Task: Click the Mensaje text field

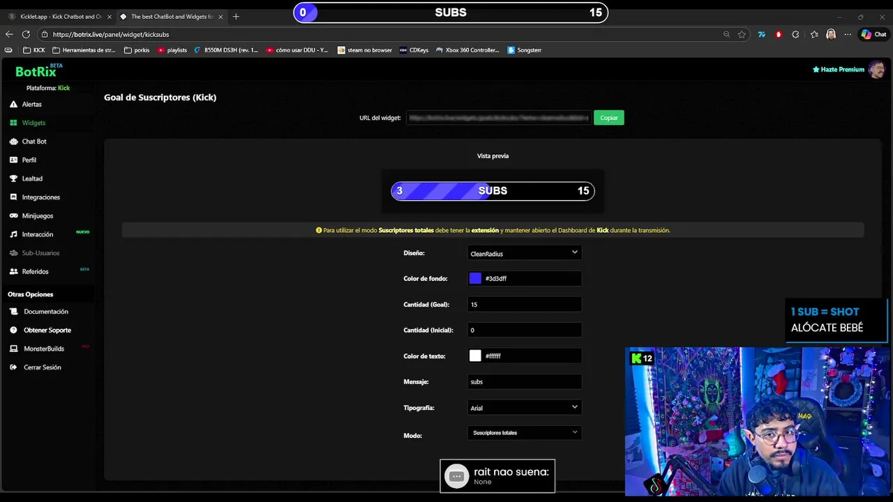Action: pos(525,381)
